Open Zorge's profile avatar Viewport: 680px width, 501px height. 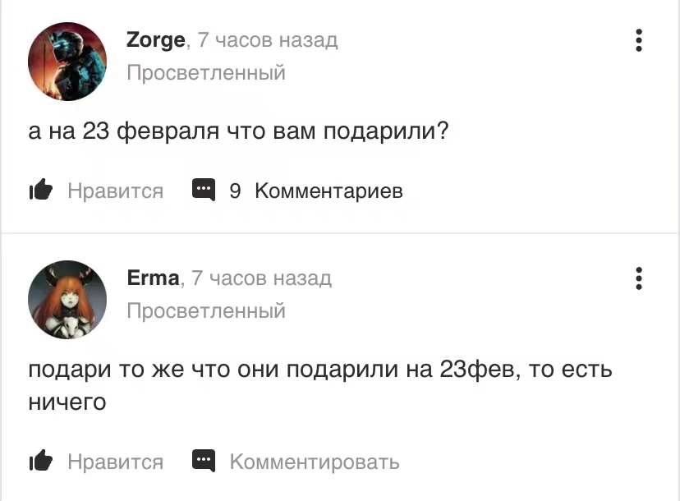point(67,62)
